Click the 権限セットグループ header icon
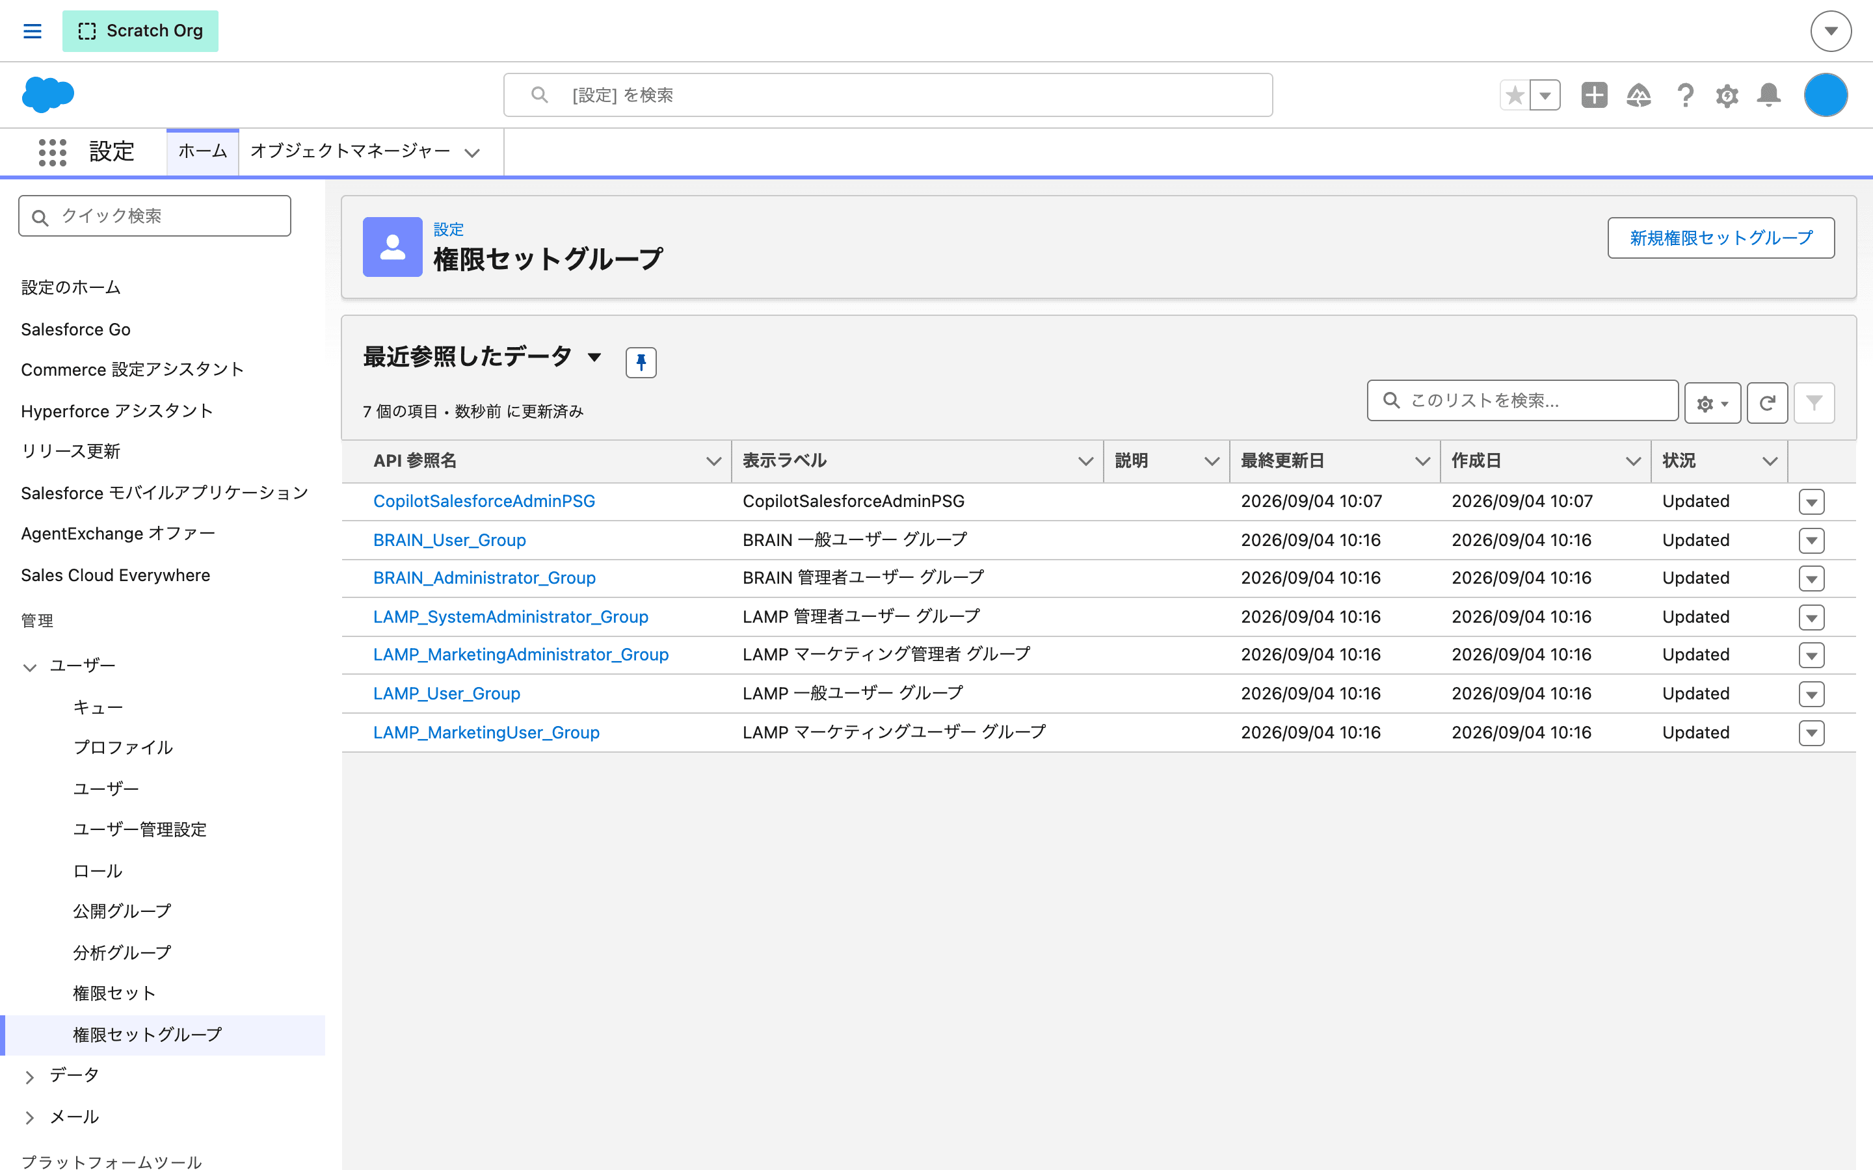 click(x=392, y=247)
